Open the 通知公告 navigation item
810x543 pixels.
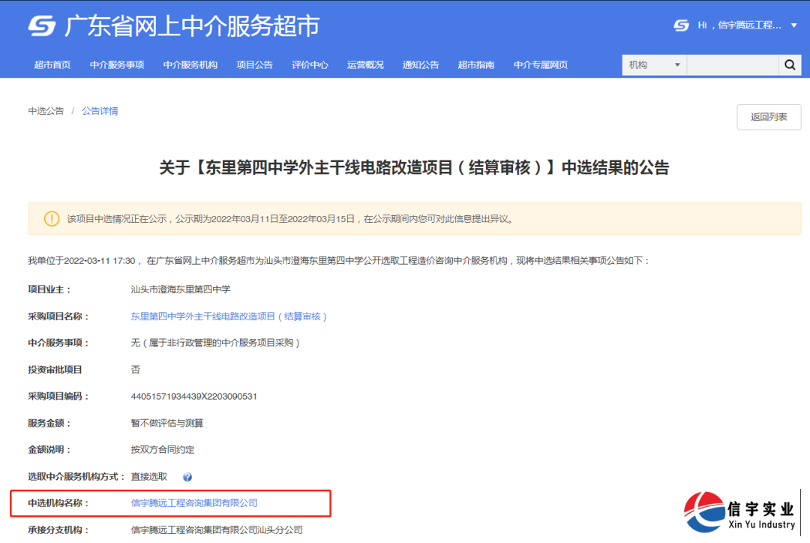click(x=421, y=65)
